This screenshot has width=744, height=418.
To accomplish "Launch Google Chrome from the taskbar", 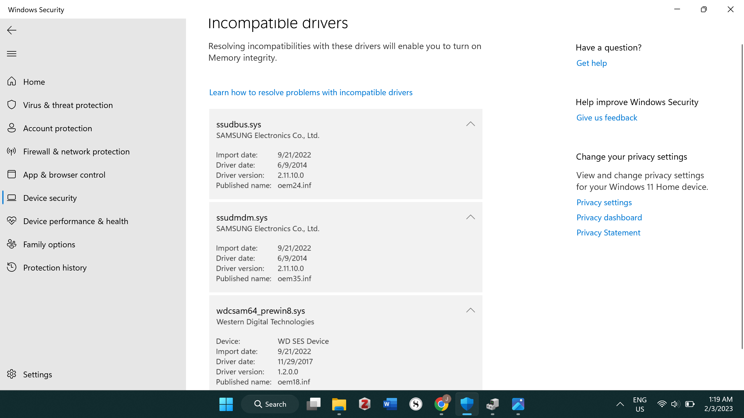I will click(x=441, y=404).
